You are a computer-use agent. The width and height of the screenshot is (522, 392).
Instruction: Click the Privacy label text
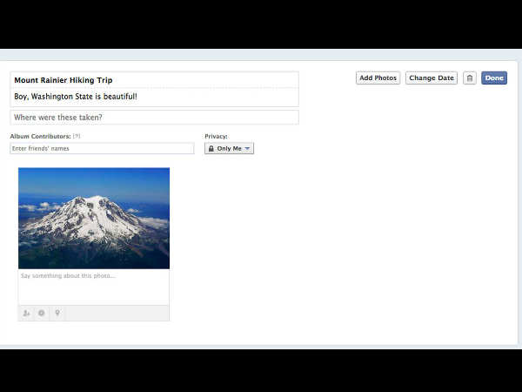click(x=216, y=136)
